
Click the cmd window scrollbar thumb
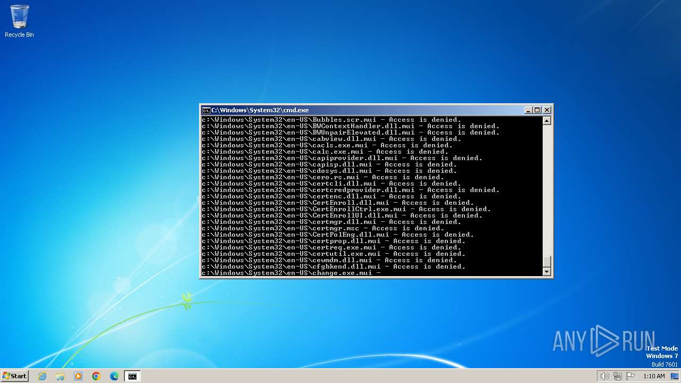pos(546,262)
